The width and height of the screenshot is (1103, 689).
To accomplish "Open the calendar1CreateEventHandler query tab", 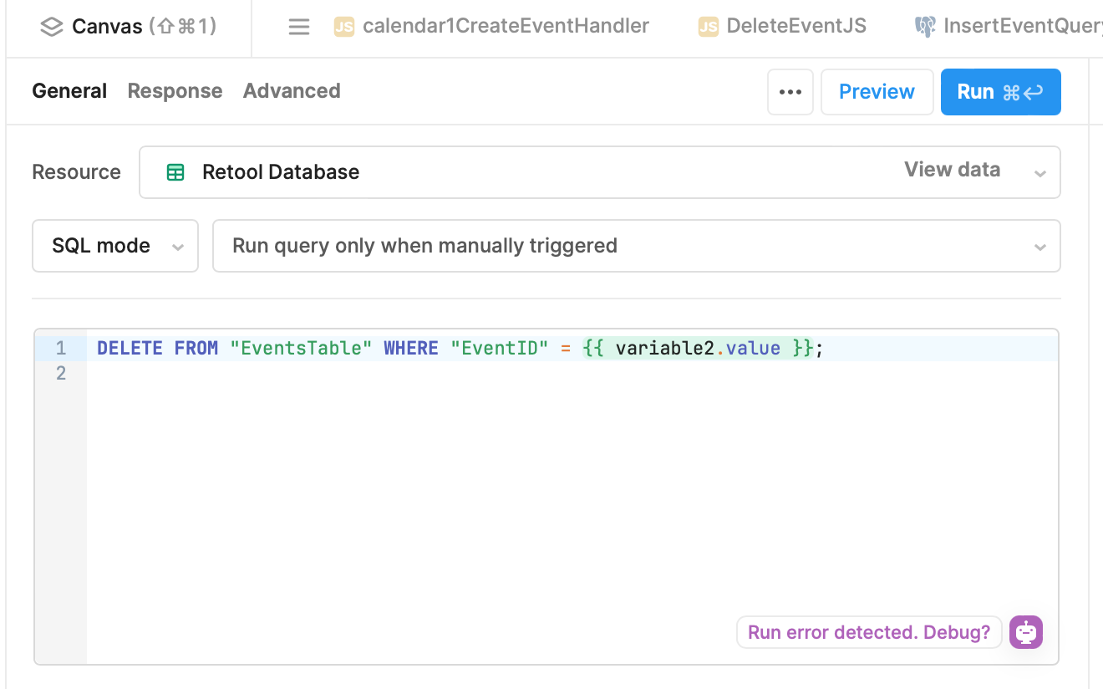I will pos(506,26).
